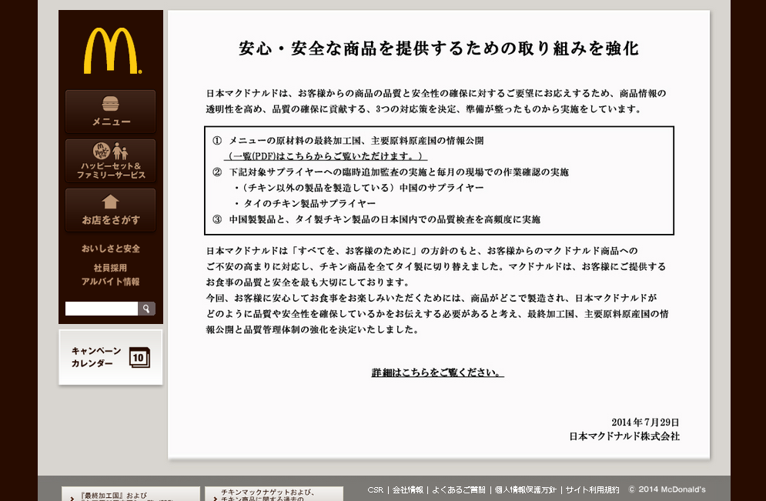Open よくあるご質問 footer link

[459, 489]
